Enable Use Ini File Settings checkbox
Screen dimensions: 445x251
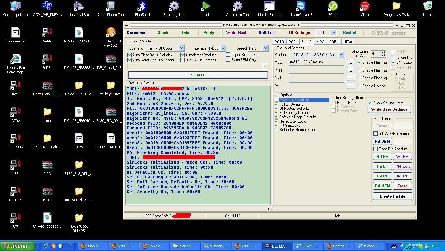click(183, 60)
